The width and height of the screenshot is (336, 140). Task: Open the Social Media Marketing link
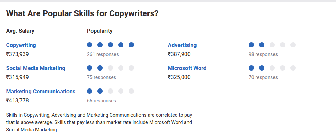click(35, 68)
